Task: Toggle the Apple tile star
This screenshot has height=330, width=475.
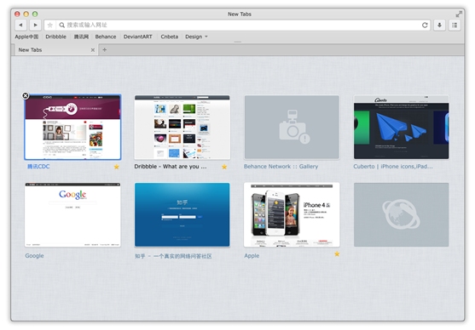Action: [337, 254]
